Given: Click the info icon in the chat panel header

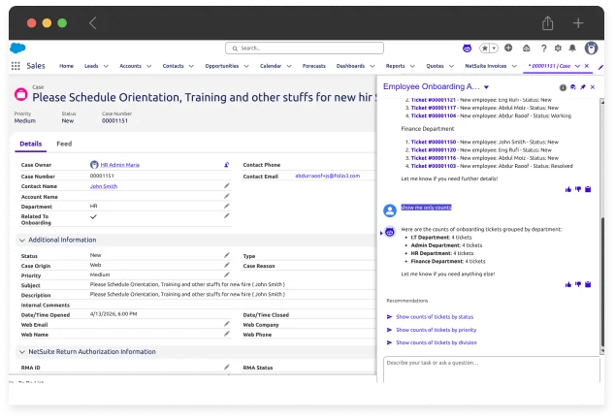Looking at the screenshot, I should (563, 87).
